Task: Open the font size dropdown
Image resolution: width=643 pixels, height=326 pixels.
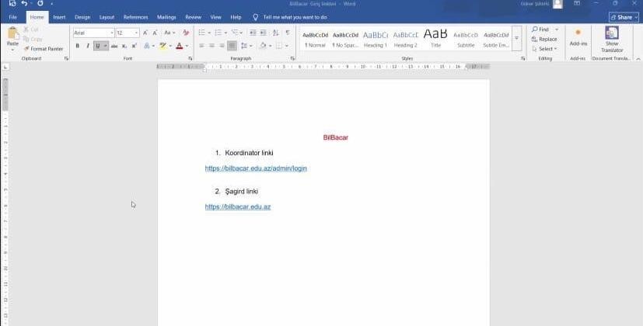Action: point(137,33)
